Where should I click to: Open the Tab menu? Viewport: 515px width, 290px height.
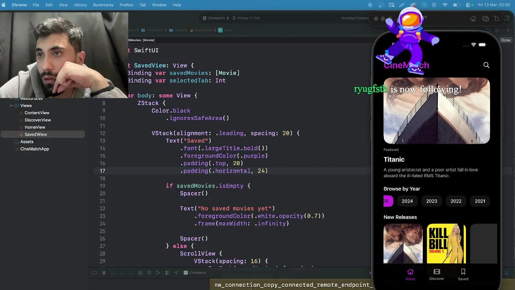pos(142,5)
